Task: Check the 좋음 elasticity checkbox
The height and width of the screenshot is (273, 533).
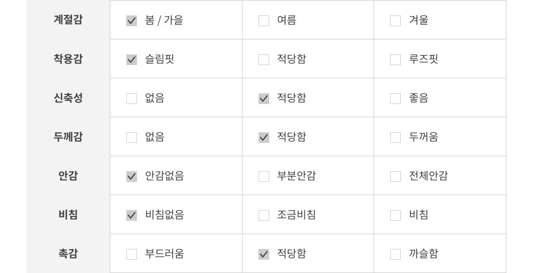Action: click(x=395, y=99)
